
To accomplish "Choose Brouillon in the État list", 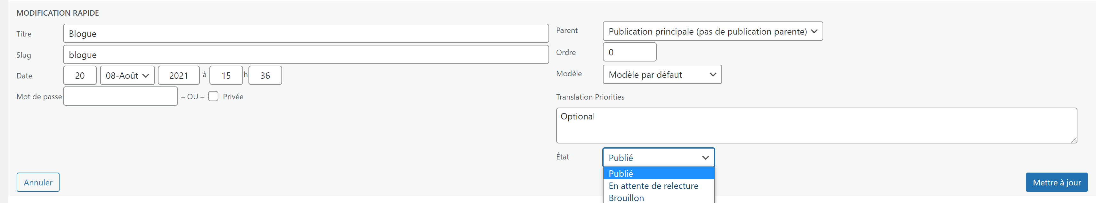I will pyautogui.click(x=659, y=198).
